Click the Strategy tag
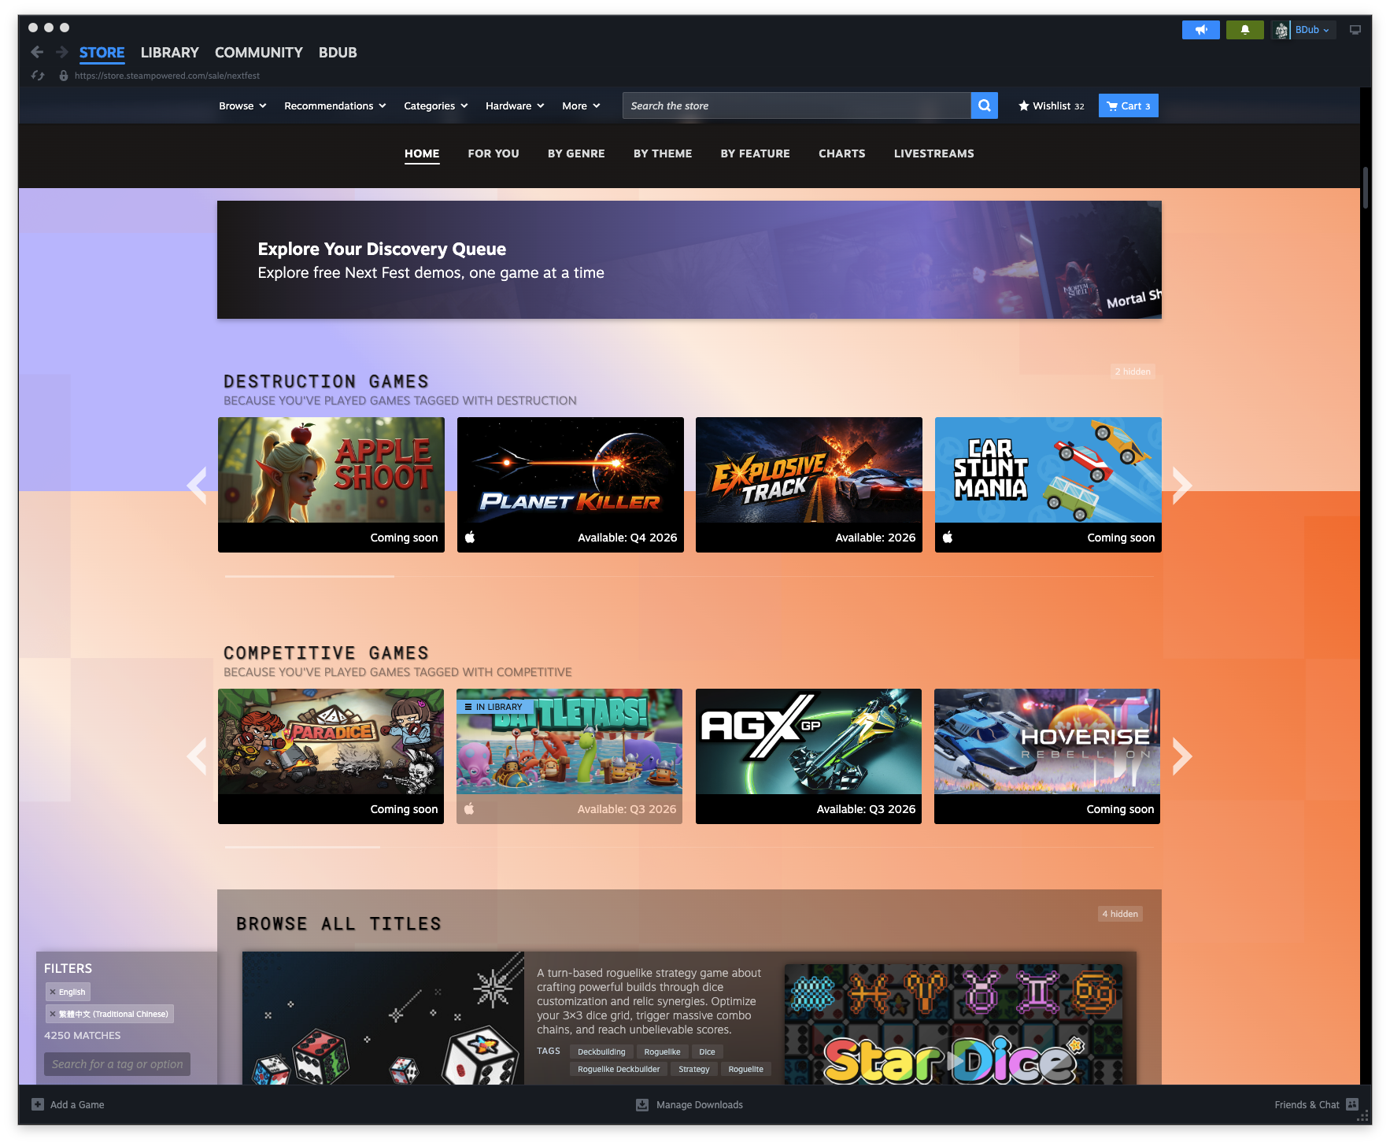The width and height of the screenshot is (1390, 1146). coord(693,1069)
